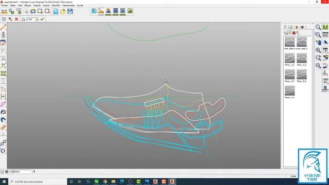
Task: Click the red X cancel icon
Action: point(16,19)
